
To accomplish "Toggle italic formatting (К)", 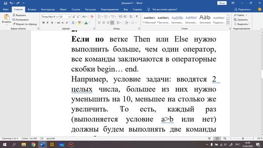I will pos(48,23).
